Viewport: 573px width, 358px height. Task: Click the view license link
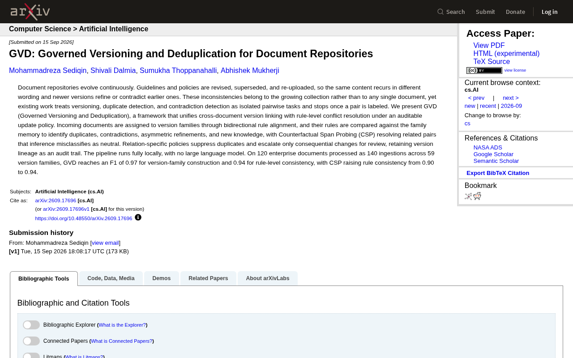[x=515, y=70]
